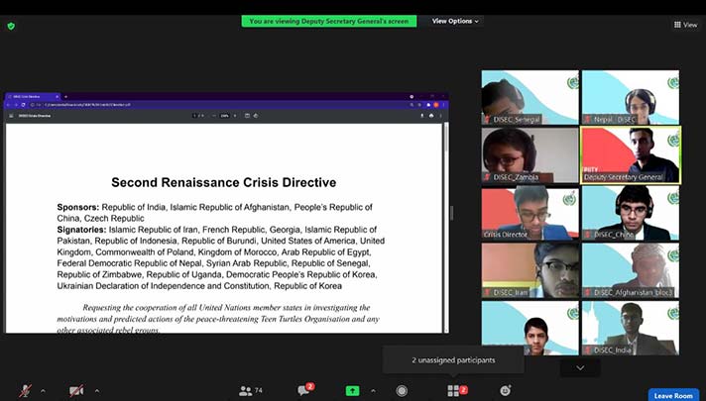The image size is (706, 401).
Task: Click the green Share Screen icon
Action: click(352, 390)
